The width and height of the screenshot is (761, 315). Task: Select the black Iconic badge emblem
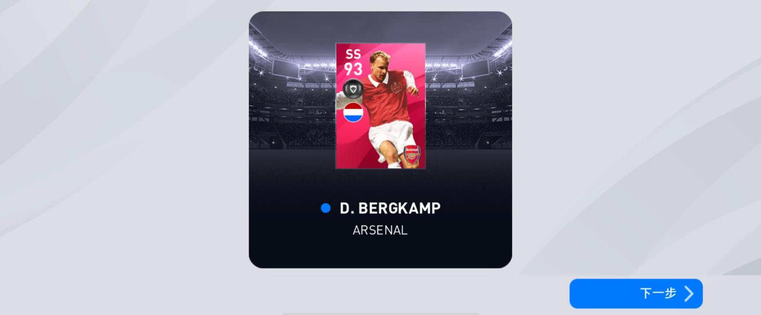pos(353,88)
